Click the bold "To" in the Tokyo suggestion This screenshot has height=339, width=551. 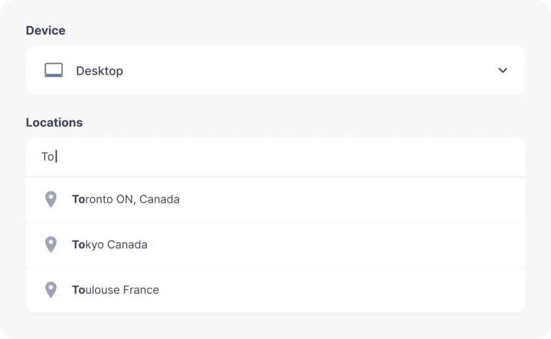[79, 245]
